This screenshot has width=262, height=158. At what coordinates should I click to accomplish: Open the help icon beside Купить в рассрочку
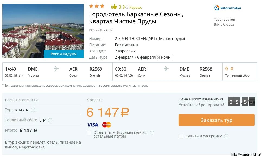point(226,136)
